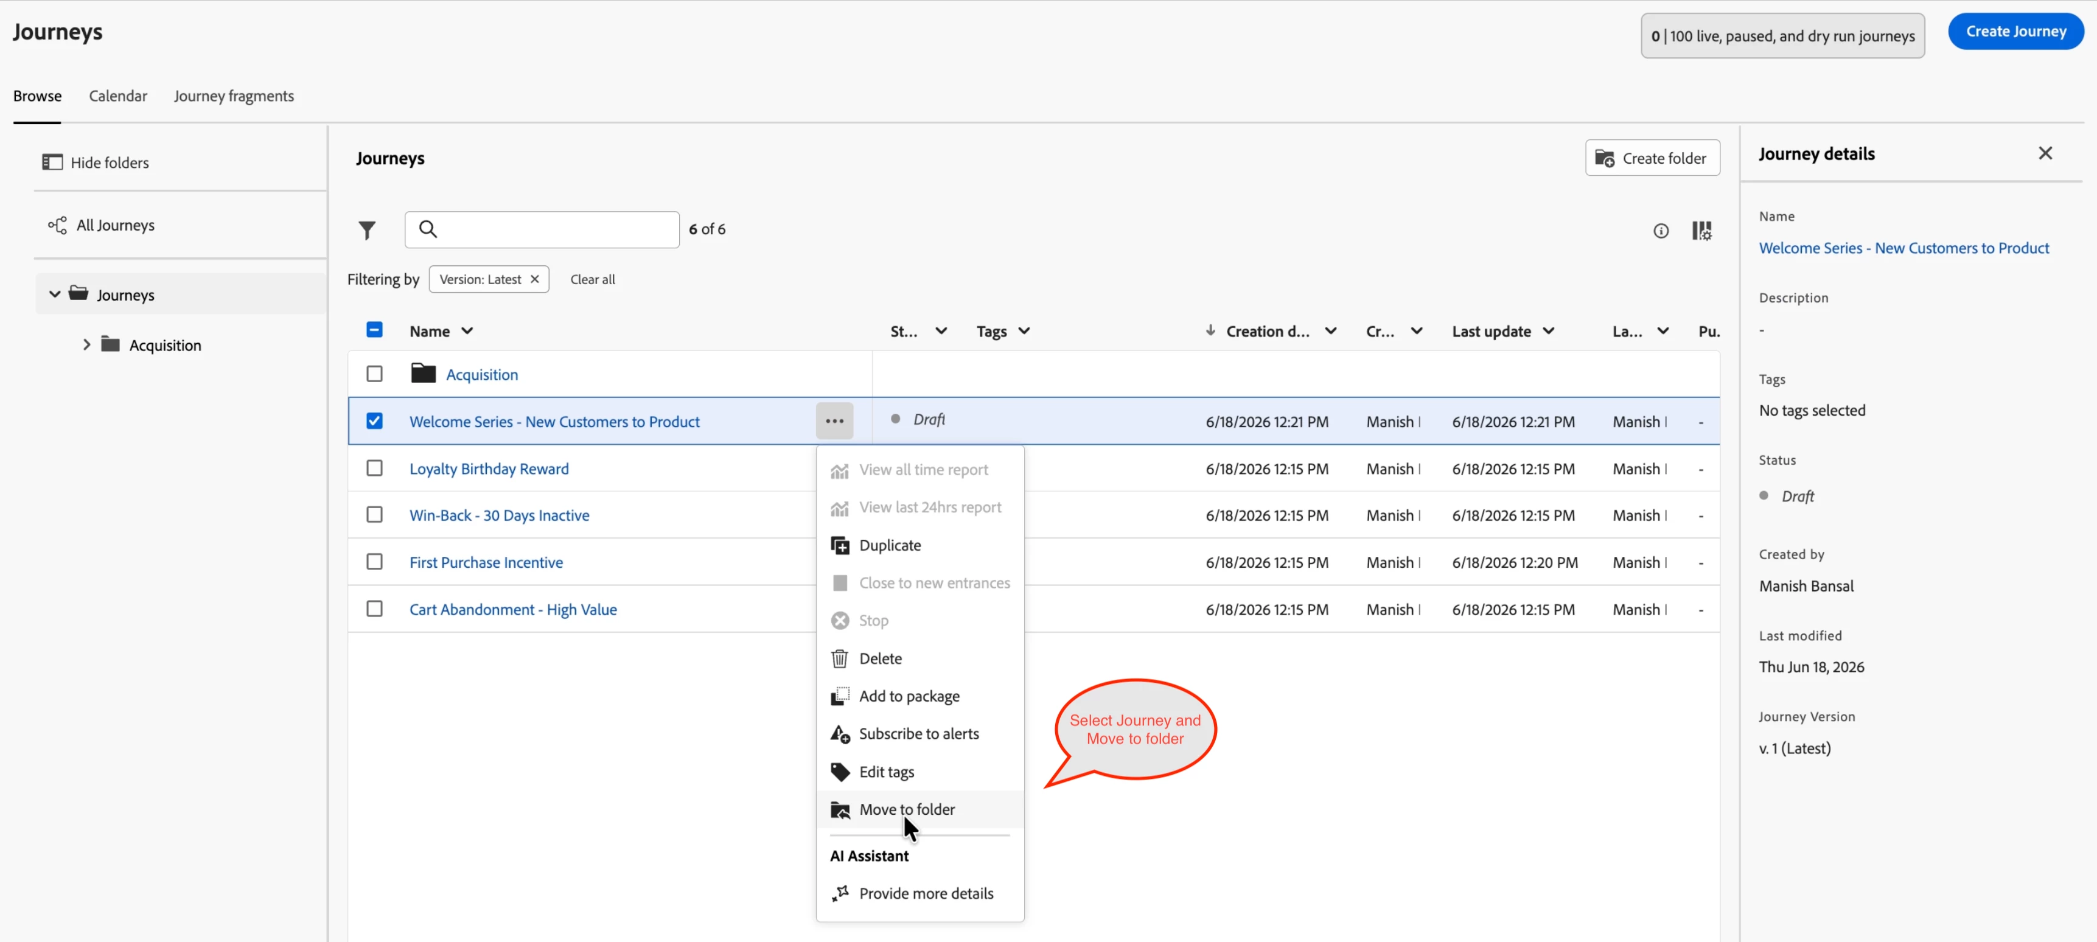This screenshot has height=942, width=2097.
Task: Choose Duplicate from the context menu
Action: pyautogui.click(x=920, y=545)
